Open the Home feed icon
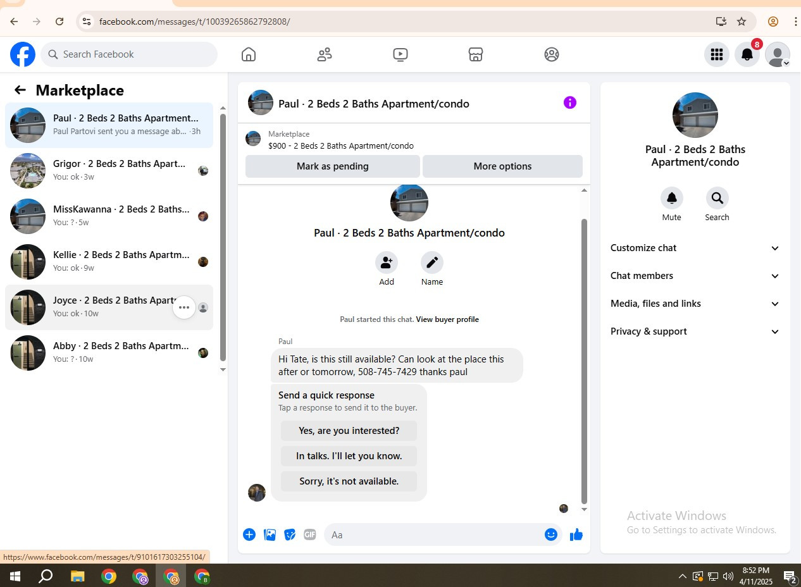 [x=249, y=54]
